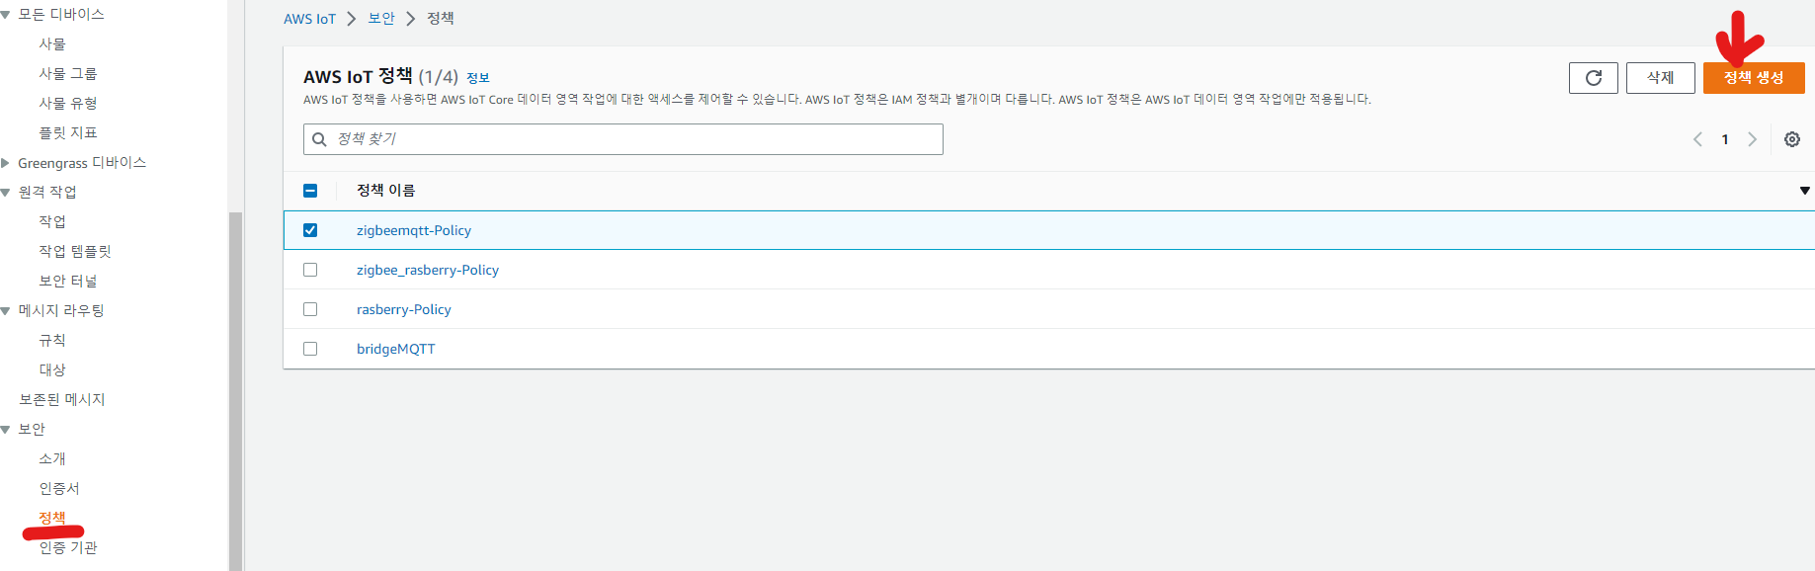This screenshot has height=571, width=1815.
Task: Open 보안 터널 in sidebar
Action: [68, 282]
